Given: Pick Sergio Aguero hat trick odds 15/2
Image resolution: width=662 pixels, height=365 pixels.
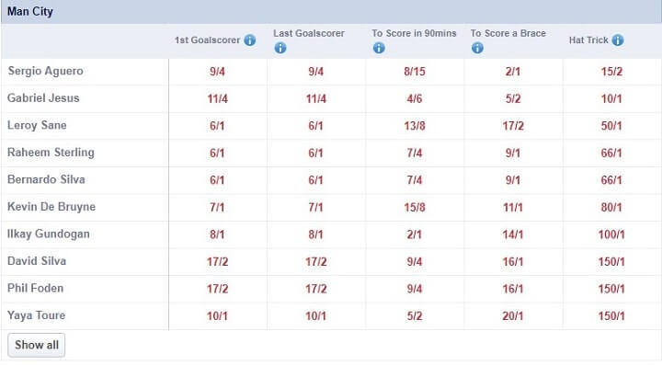Looking at the screenshot, I should tap(611, 72).
